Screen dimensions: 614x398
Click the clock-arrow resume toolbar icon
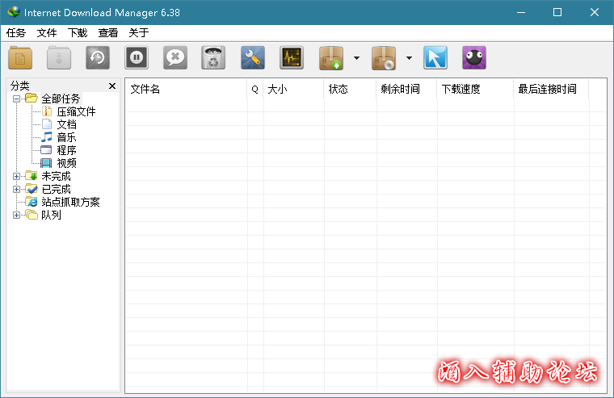click(x=99, y=57)
